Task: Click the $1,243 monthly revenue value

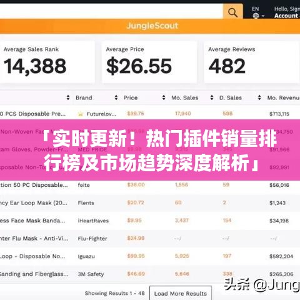Action: 277,203
